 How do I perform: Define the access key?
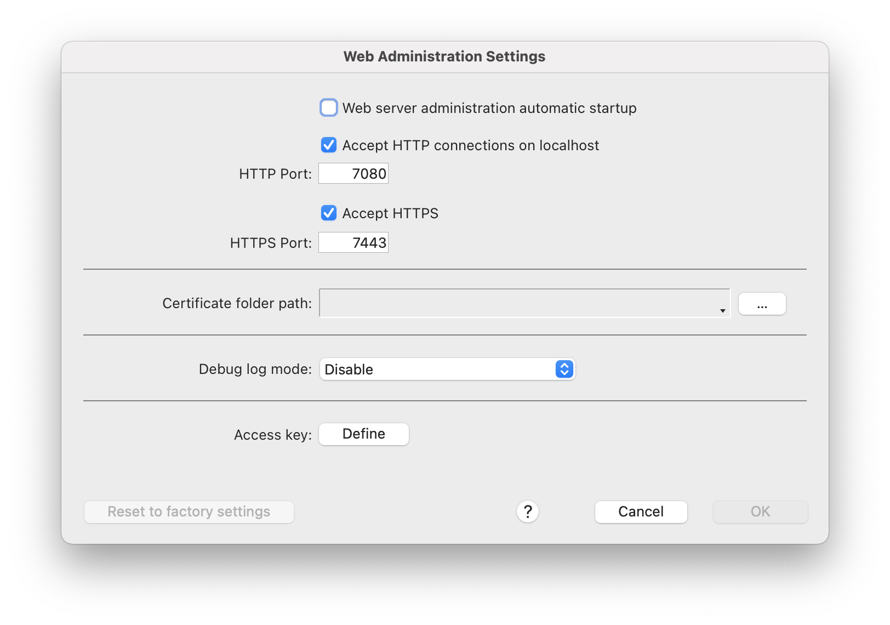[x=364, y=434]
